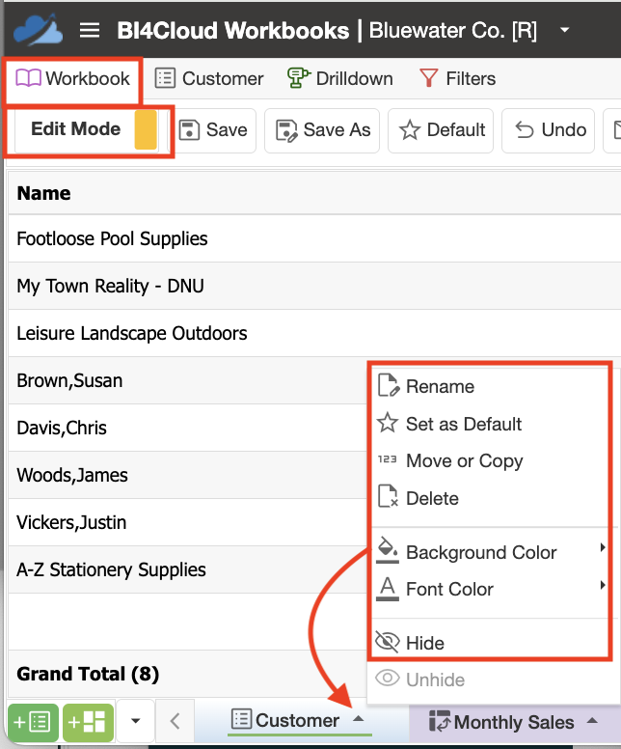Open the Drilldown tab

point(340,78)
